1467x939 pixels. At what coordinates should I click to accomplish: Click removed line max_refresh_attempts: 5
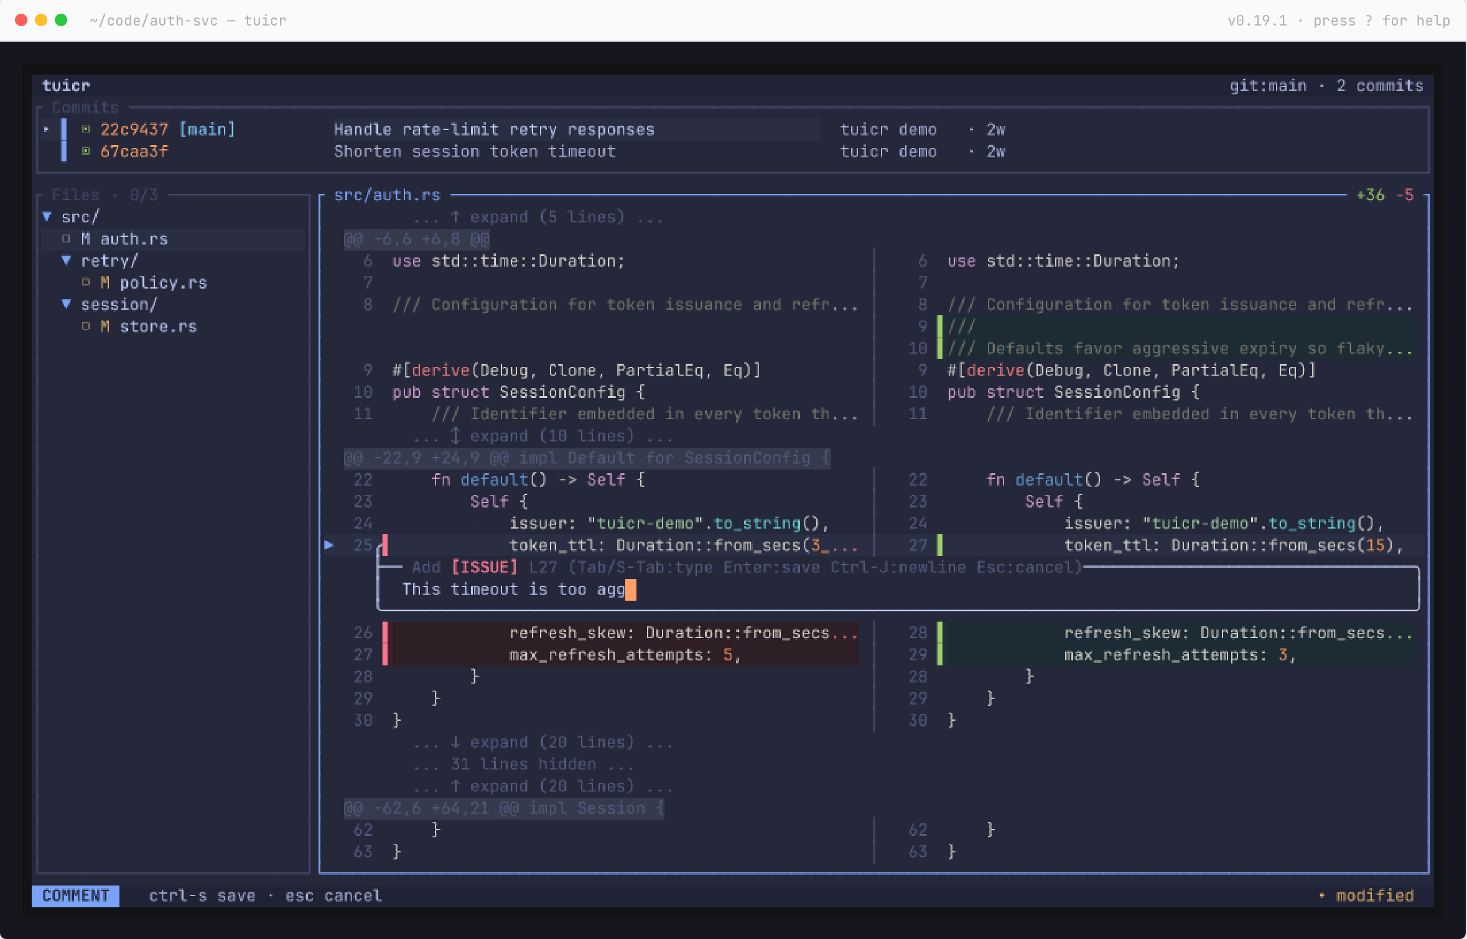tap(620, 655)
